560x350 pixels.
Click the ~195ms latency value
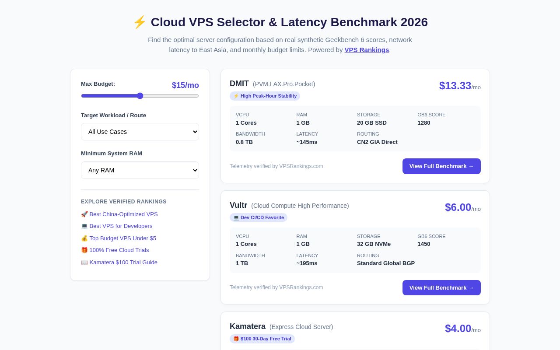(307, 263)
